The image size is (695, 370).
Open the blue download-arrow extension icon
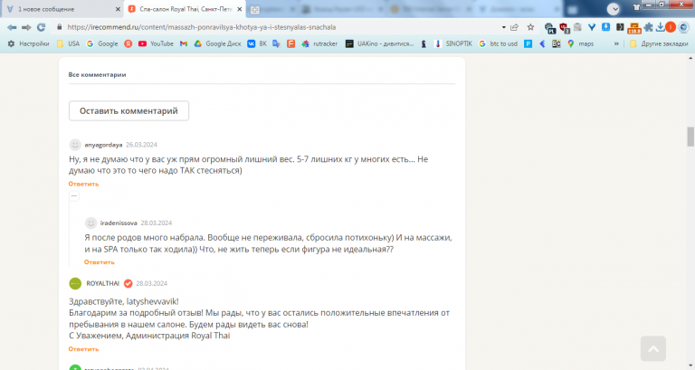(x=606, y=27)
